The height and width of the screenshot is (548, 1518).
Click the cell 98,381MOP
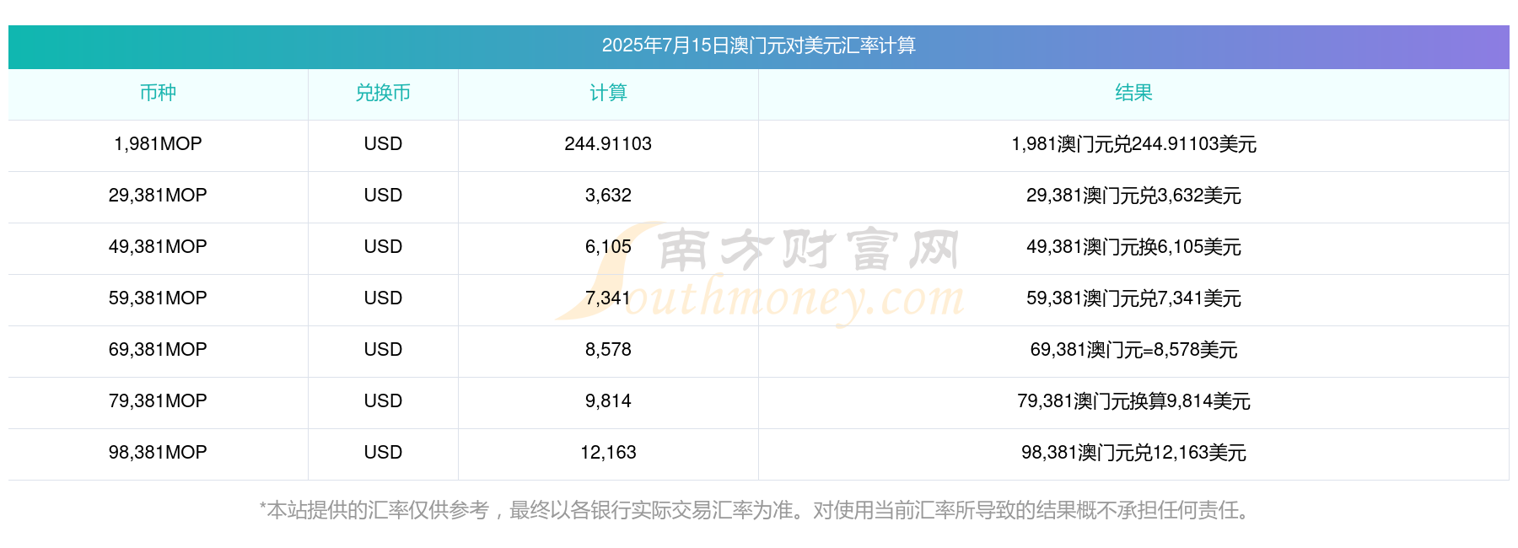(x=158, y=453)
